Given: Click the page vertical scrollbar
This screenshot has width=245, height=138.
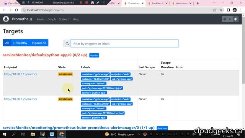Looking at the screenshot, I should [243, 50].
